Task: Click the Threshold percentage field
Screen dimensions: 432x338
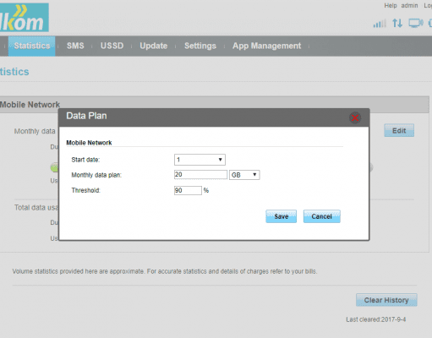Action: tap(188, 190)
